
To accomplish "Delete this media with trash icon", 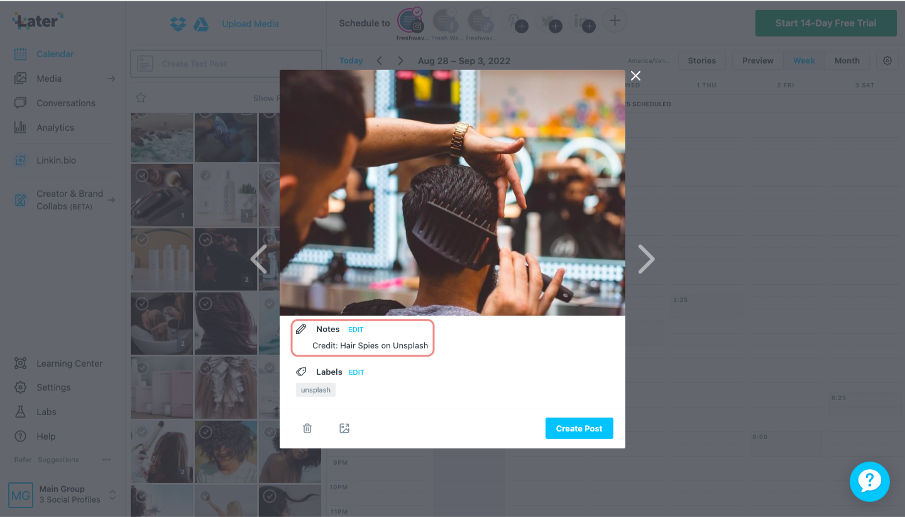I will click(x=307, y=428).
